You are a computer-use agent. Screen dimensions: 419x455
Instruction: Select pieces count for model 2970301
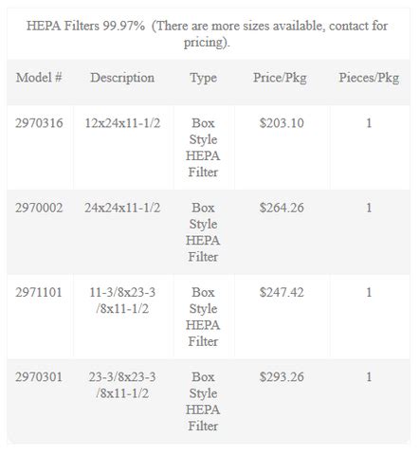click(369, 377)
